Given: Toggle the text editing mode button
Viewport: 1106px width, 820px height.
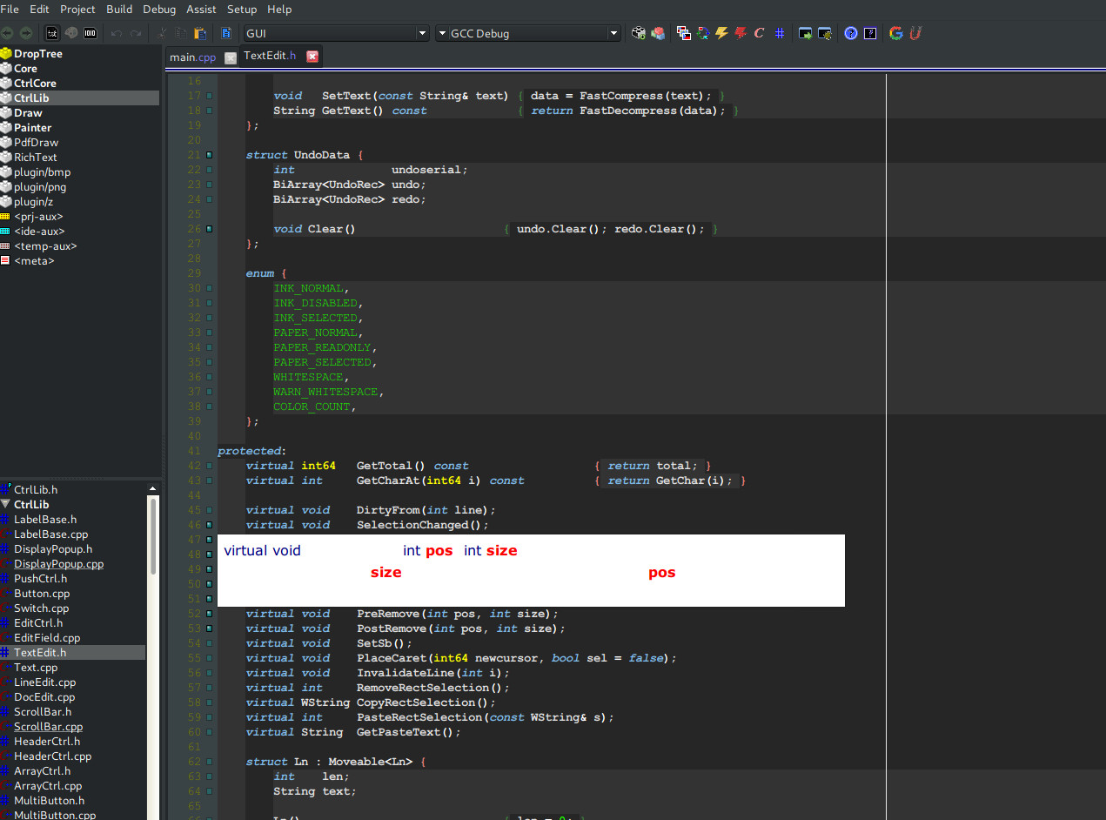Looking at the screenshot, I should coord(52,33).
